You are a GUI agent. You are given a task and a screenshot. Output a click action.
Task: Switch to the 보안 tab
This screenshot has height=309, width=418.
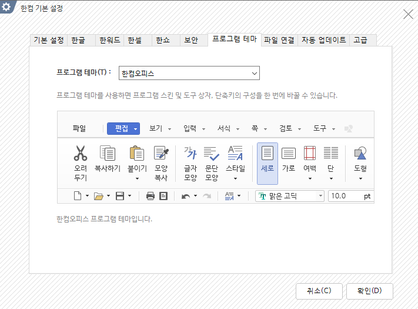point(194,40)
